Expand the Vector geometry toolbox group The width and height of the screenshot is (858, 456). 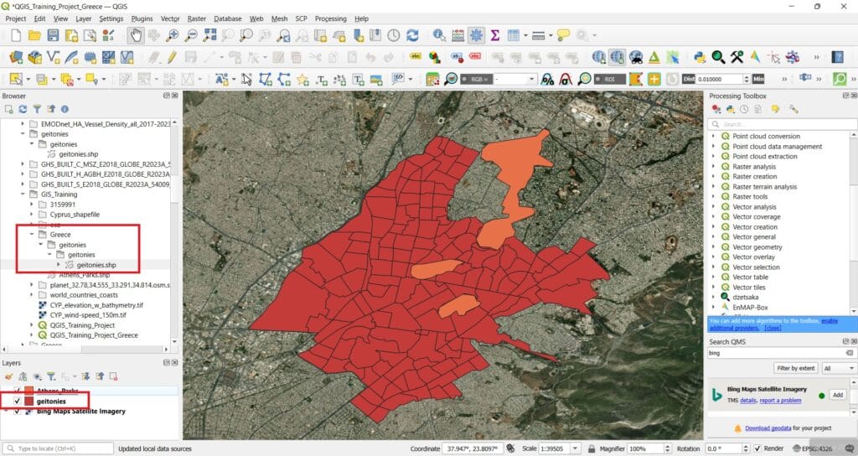[713, 247]
